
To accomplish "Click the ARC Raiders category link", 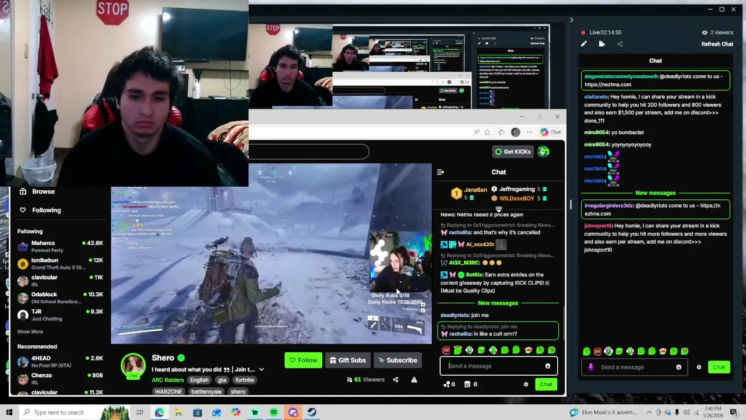I will [168, 380].
